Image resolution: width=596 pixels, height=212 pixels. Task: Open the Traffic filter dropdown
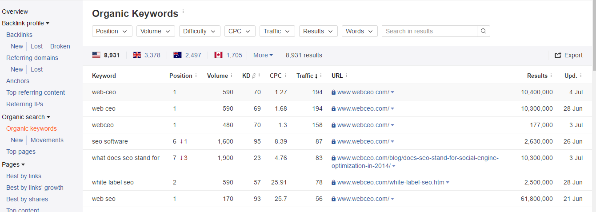pyautogui.click(x=277, y=31)
